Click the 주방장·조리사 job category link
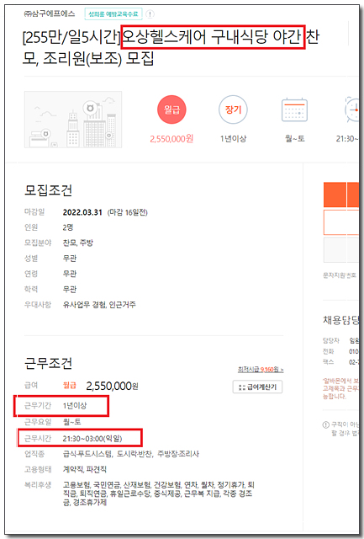 (178, 455)
